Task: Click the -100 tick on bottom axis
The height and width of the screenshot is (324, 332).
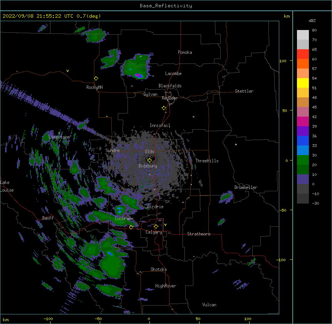Action: (49, 319)
